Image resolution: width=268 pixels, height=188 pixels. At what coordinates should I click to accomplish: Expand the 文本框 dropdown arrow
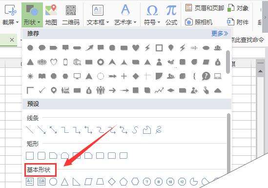tap(107, 22)
